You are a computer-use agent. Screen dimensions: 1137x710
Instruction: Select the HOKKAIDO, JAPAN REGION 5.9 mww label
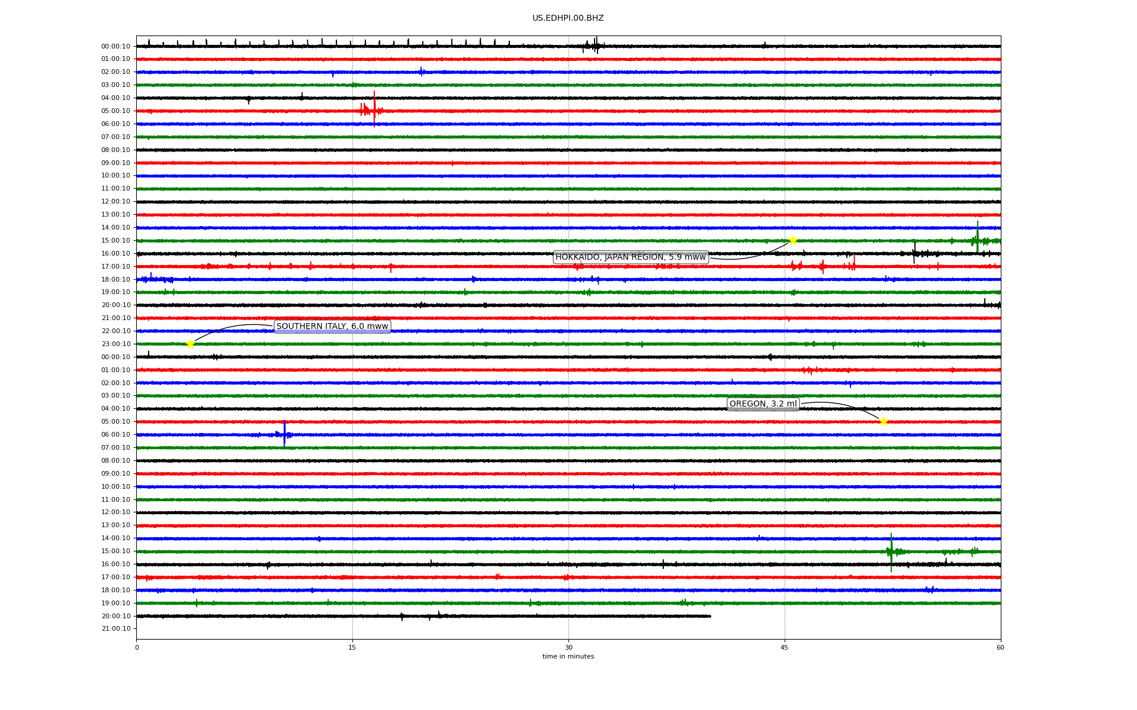(x=631, y=257)
